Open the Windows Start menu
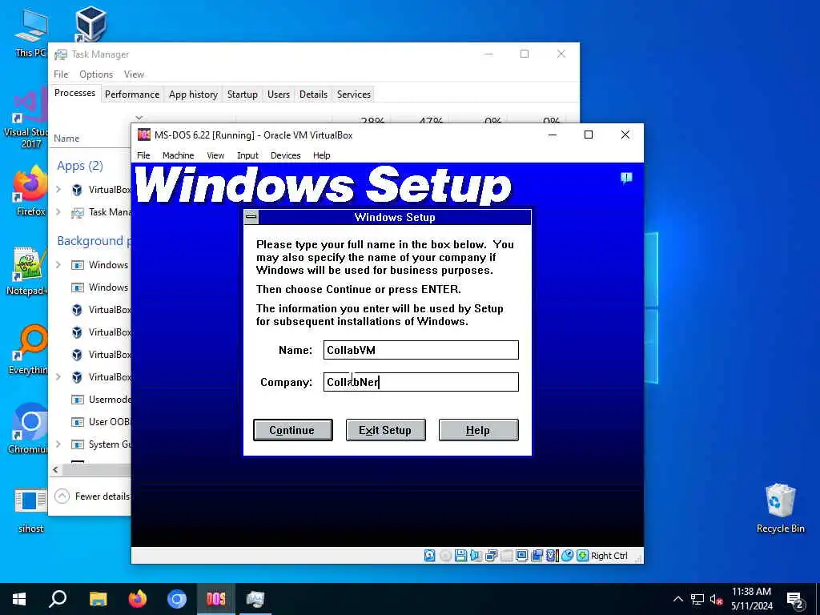The height and width of the screenshot is (615, 820). pyautogui.click(x=19, y=599)
